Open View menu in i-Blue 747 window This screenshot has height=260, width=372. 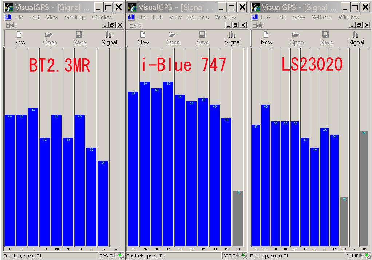[x=175, y=18]
